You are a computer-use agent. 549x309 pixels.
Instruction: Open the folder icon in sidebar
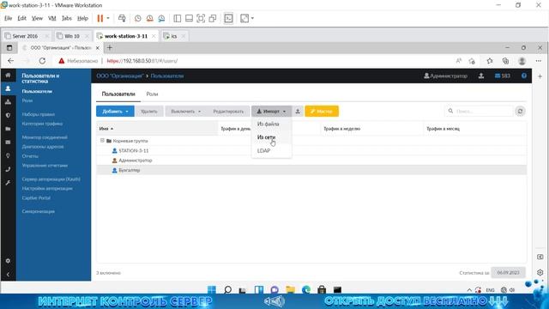[x=8, y=129]
